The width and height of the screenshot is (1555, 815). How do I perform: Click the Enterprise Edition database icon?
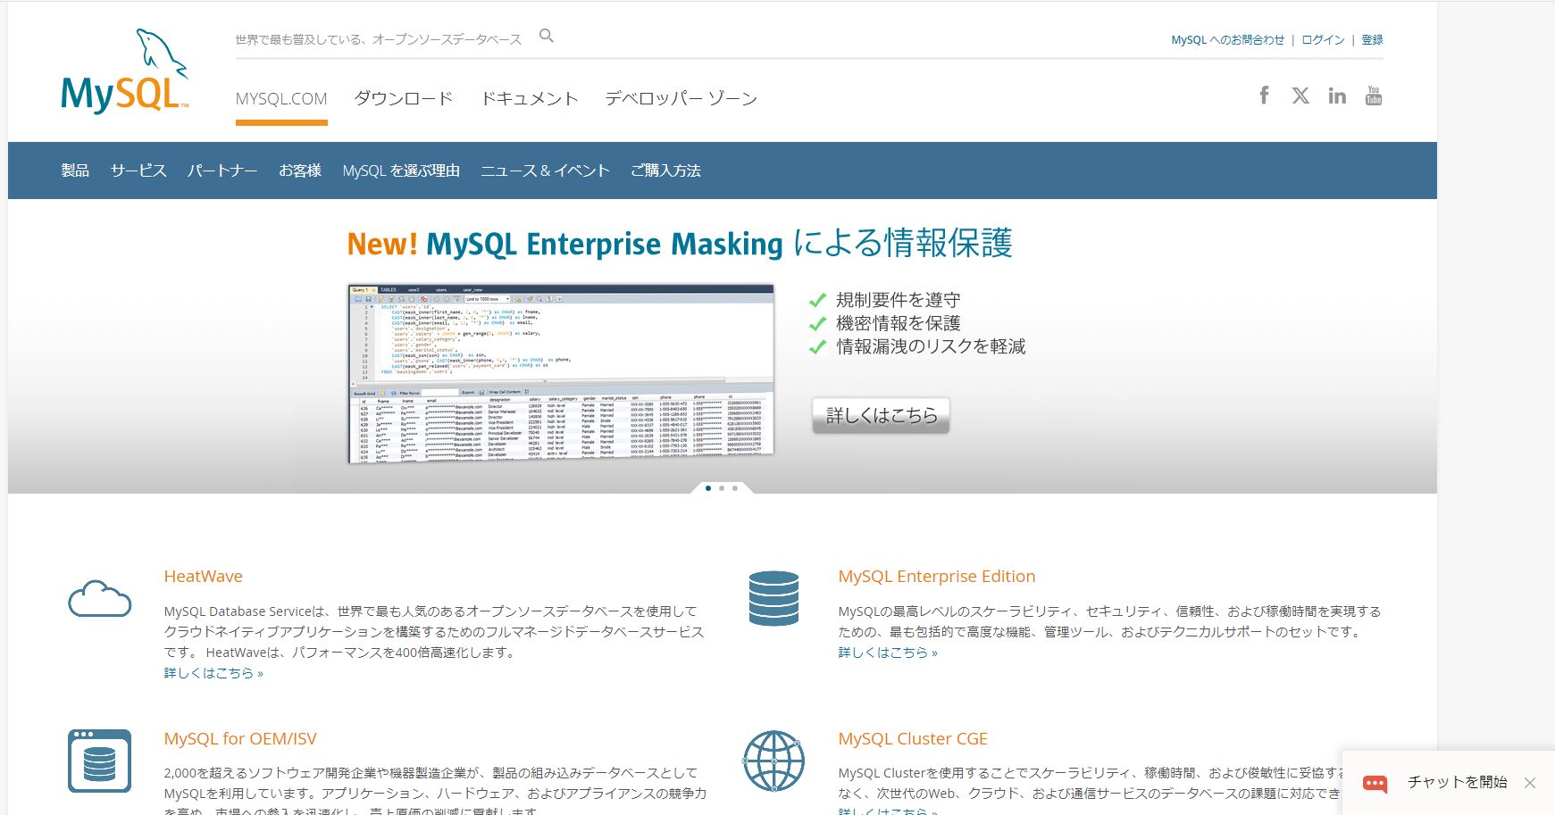point(773,598)
